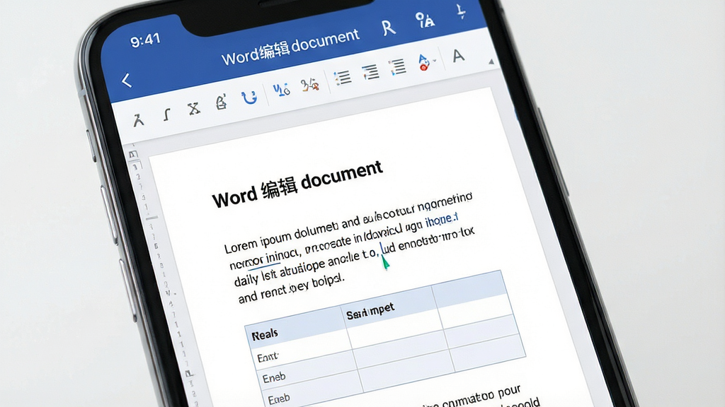Tap the small icon at the header's far right
Image resolution: width=725 pixels, height=407 pixels.
click(462, 10)
